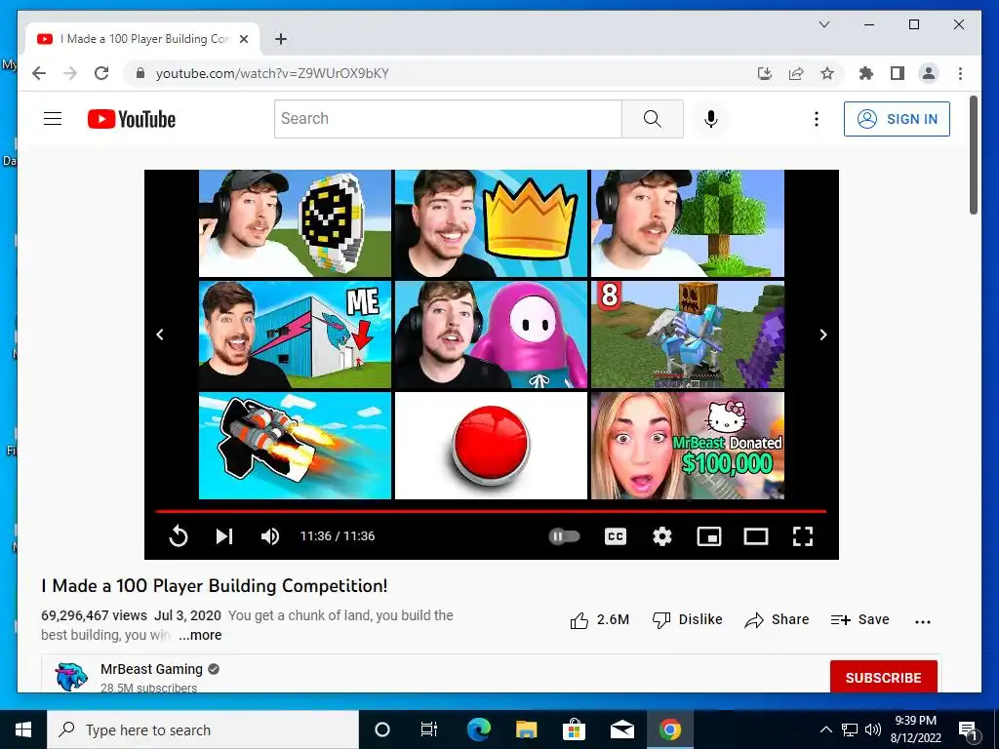This screenshot has height=749, width=999.
Task: Open Chrome three-dot menu
Action: [960, 73]
